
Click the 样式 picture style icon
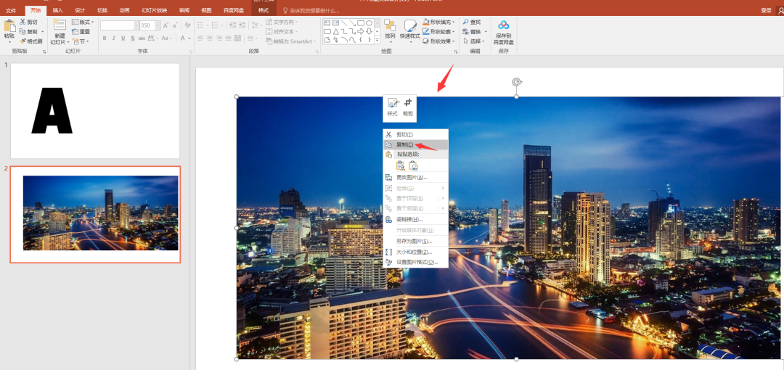coord(393,103)
